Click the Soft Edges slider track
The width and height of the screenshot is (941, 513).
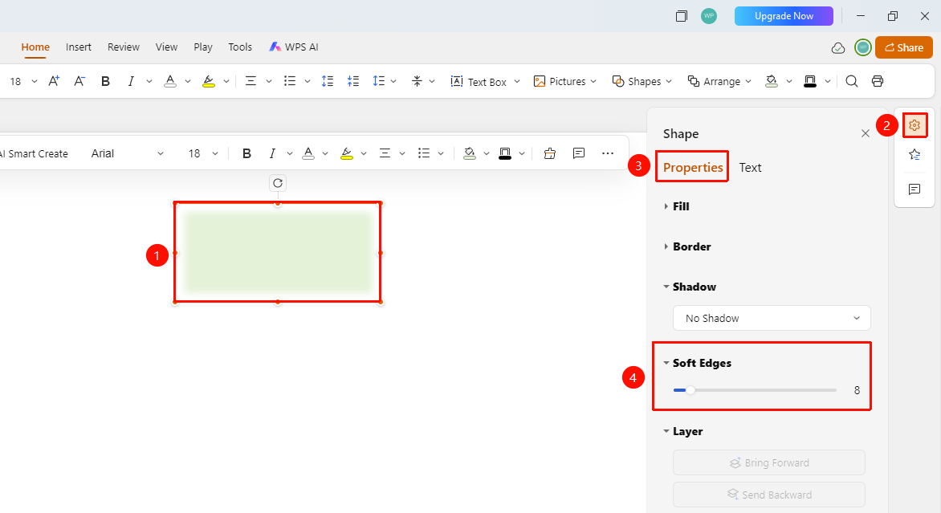755,390
